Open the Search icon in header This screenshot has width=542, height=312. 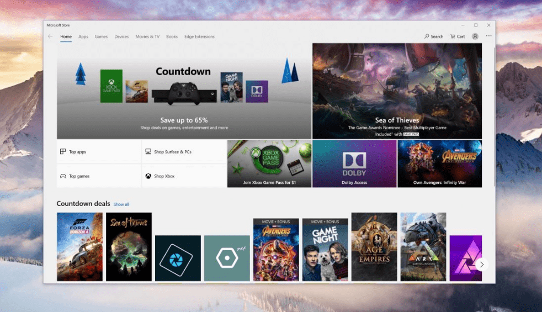click(x=434, y=36)
